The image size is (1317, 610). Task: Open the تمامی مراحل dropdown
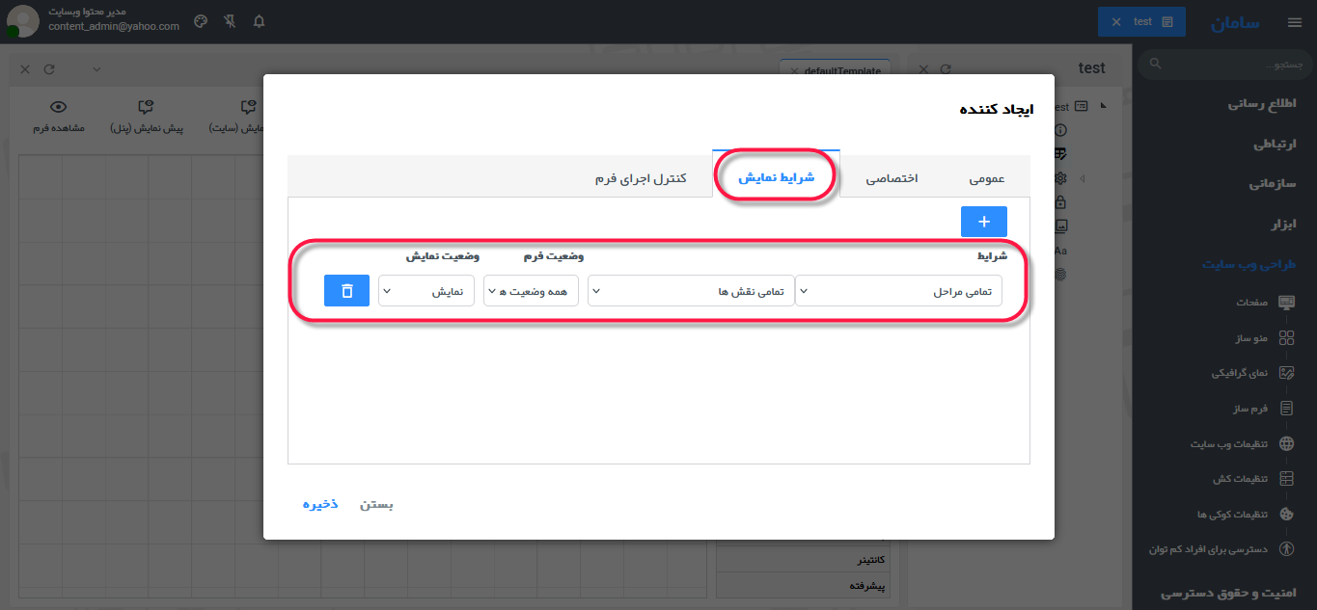pos(899,291)
